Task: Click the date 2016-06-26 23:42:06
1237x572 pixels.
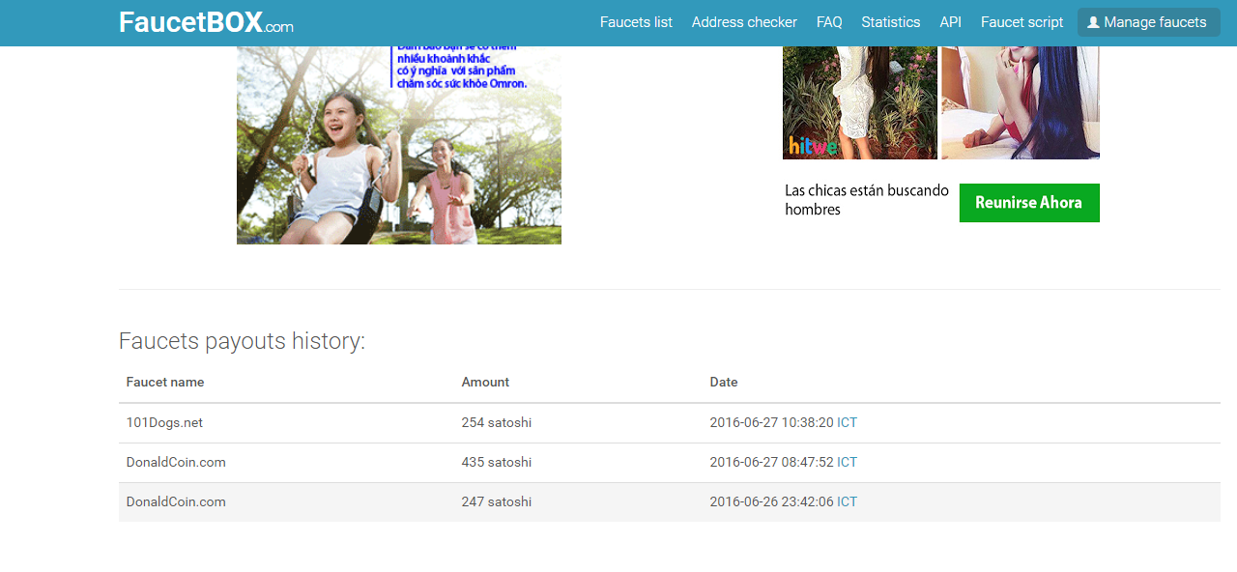Action: (771, 501)
